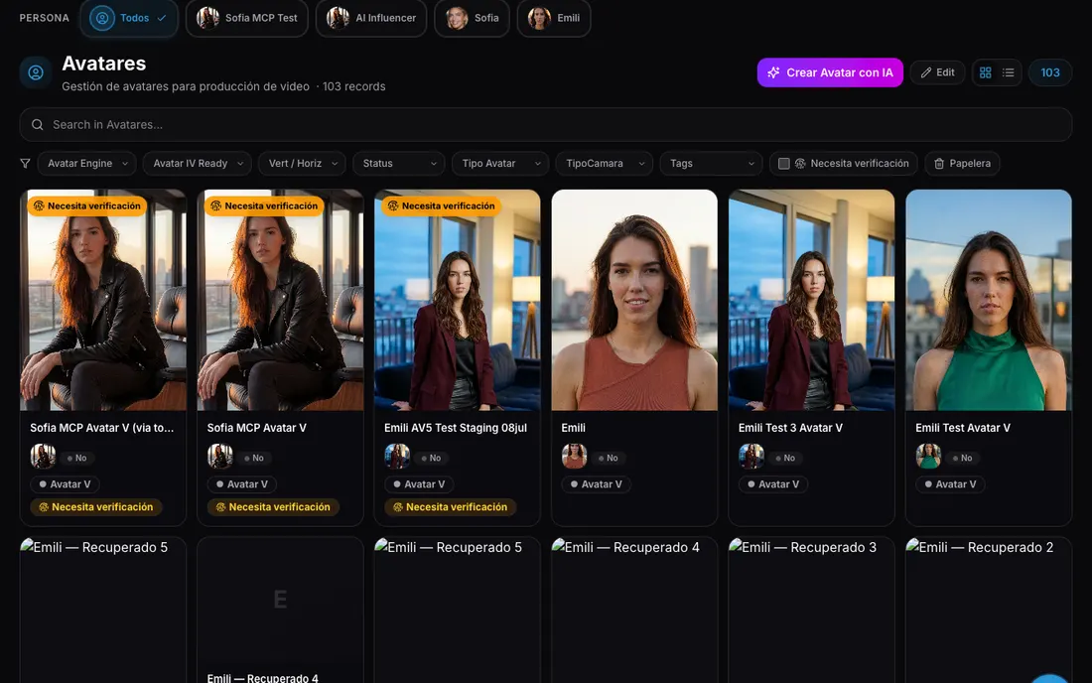
Task: Open the Emili AV5 Test Staging 08jul thumbnail
Action: (x=457, y=300)
